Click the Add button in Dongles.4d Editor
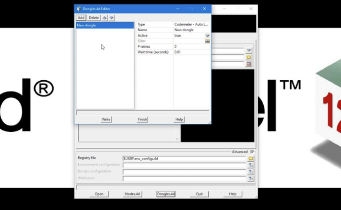Image resolution: width=341 pixels, height=210 pixels. coord(81,18)
